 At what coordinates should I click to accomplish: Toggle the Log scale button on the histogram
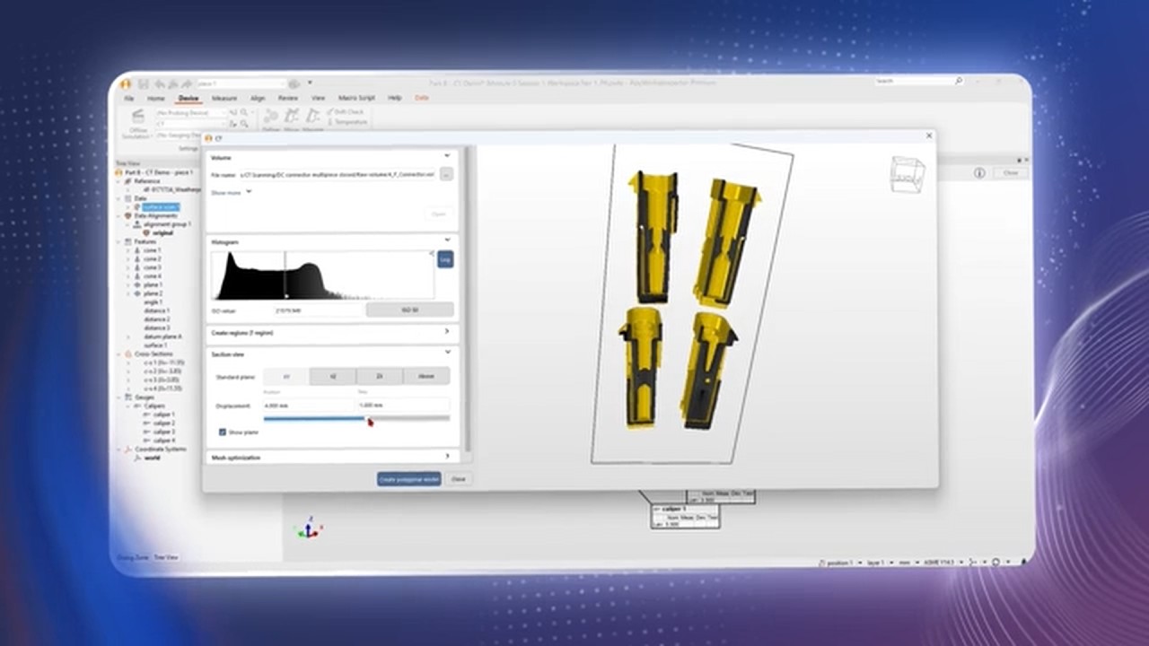445,259
